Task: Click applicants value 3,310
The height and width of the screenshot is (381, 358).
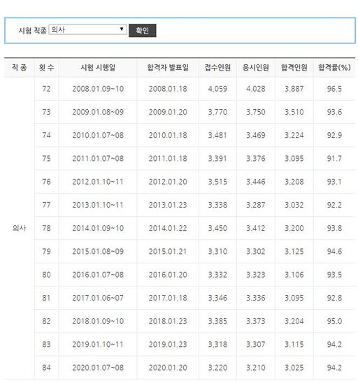Action: (x=217, y=251)
